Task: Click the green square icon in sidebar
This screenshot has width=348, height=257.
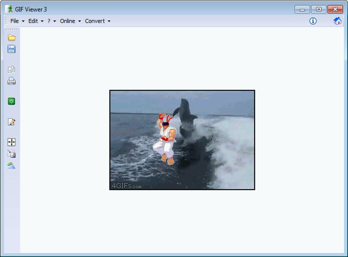Action: tap(12, 101)
